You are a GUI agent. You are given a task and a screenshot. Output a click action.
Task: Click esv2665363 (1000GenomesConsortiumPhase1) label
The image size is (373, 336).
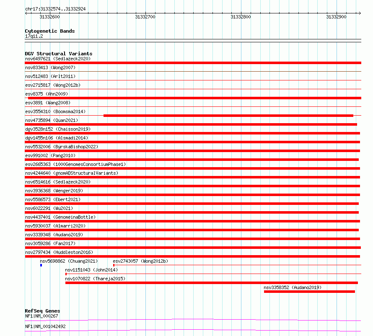(x=75, y=164)
